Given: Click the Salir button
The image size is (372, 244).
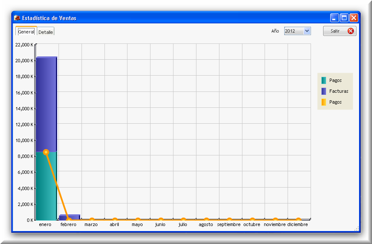Looking at the screenshot, I should click(x=339, y=31).
